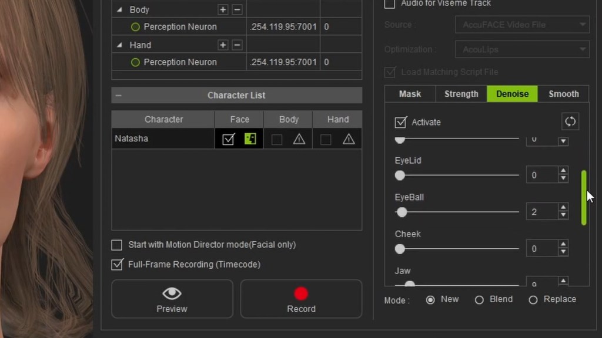Collapse the Hand tree group
The height and width of the screenshot is (338, 602).
[x=119, y=45]
